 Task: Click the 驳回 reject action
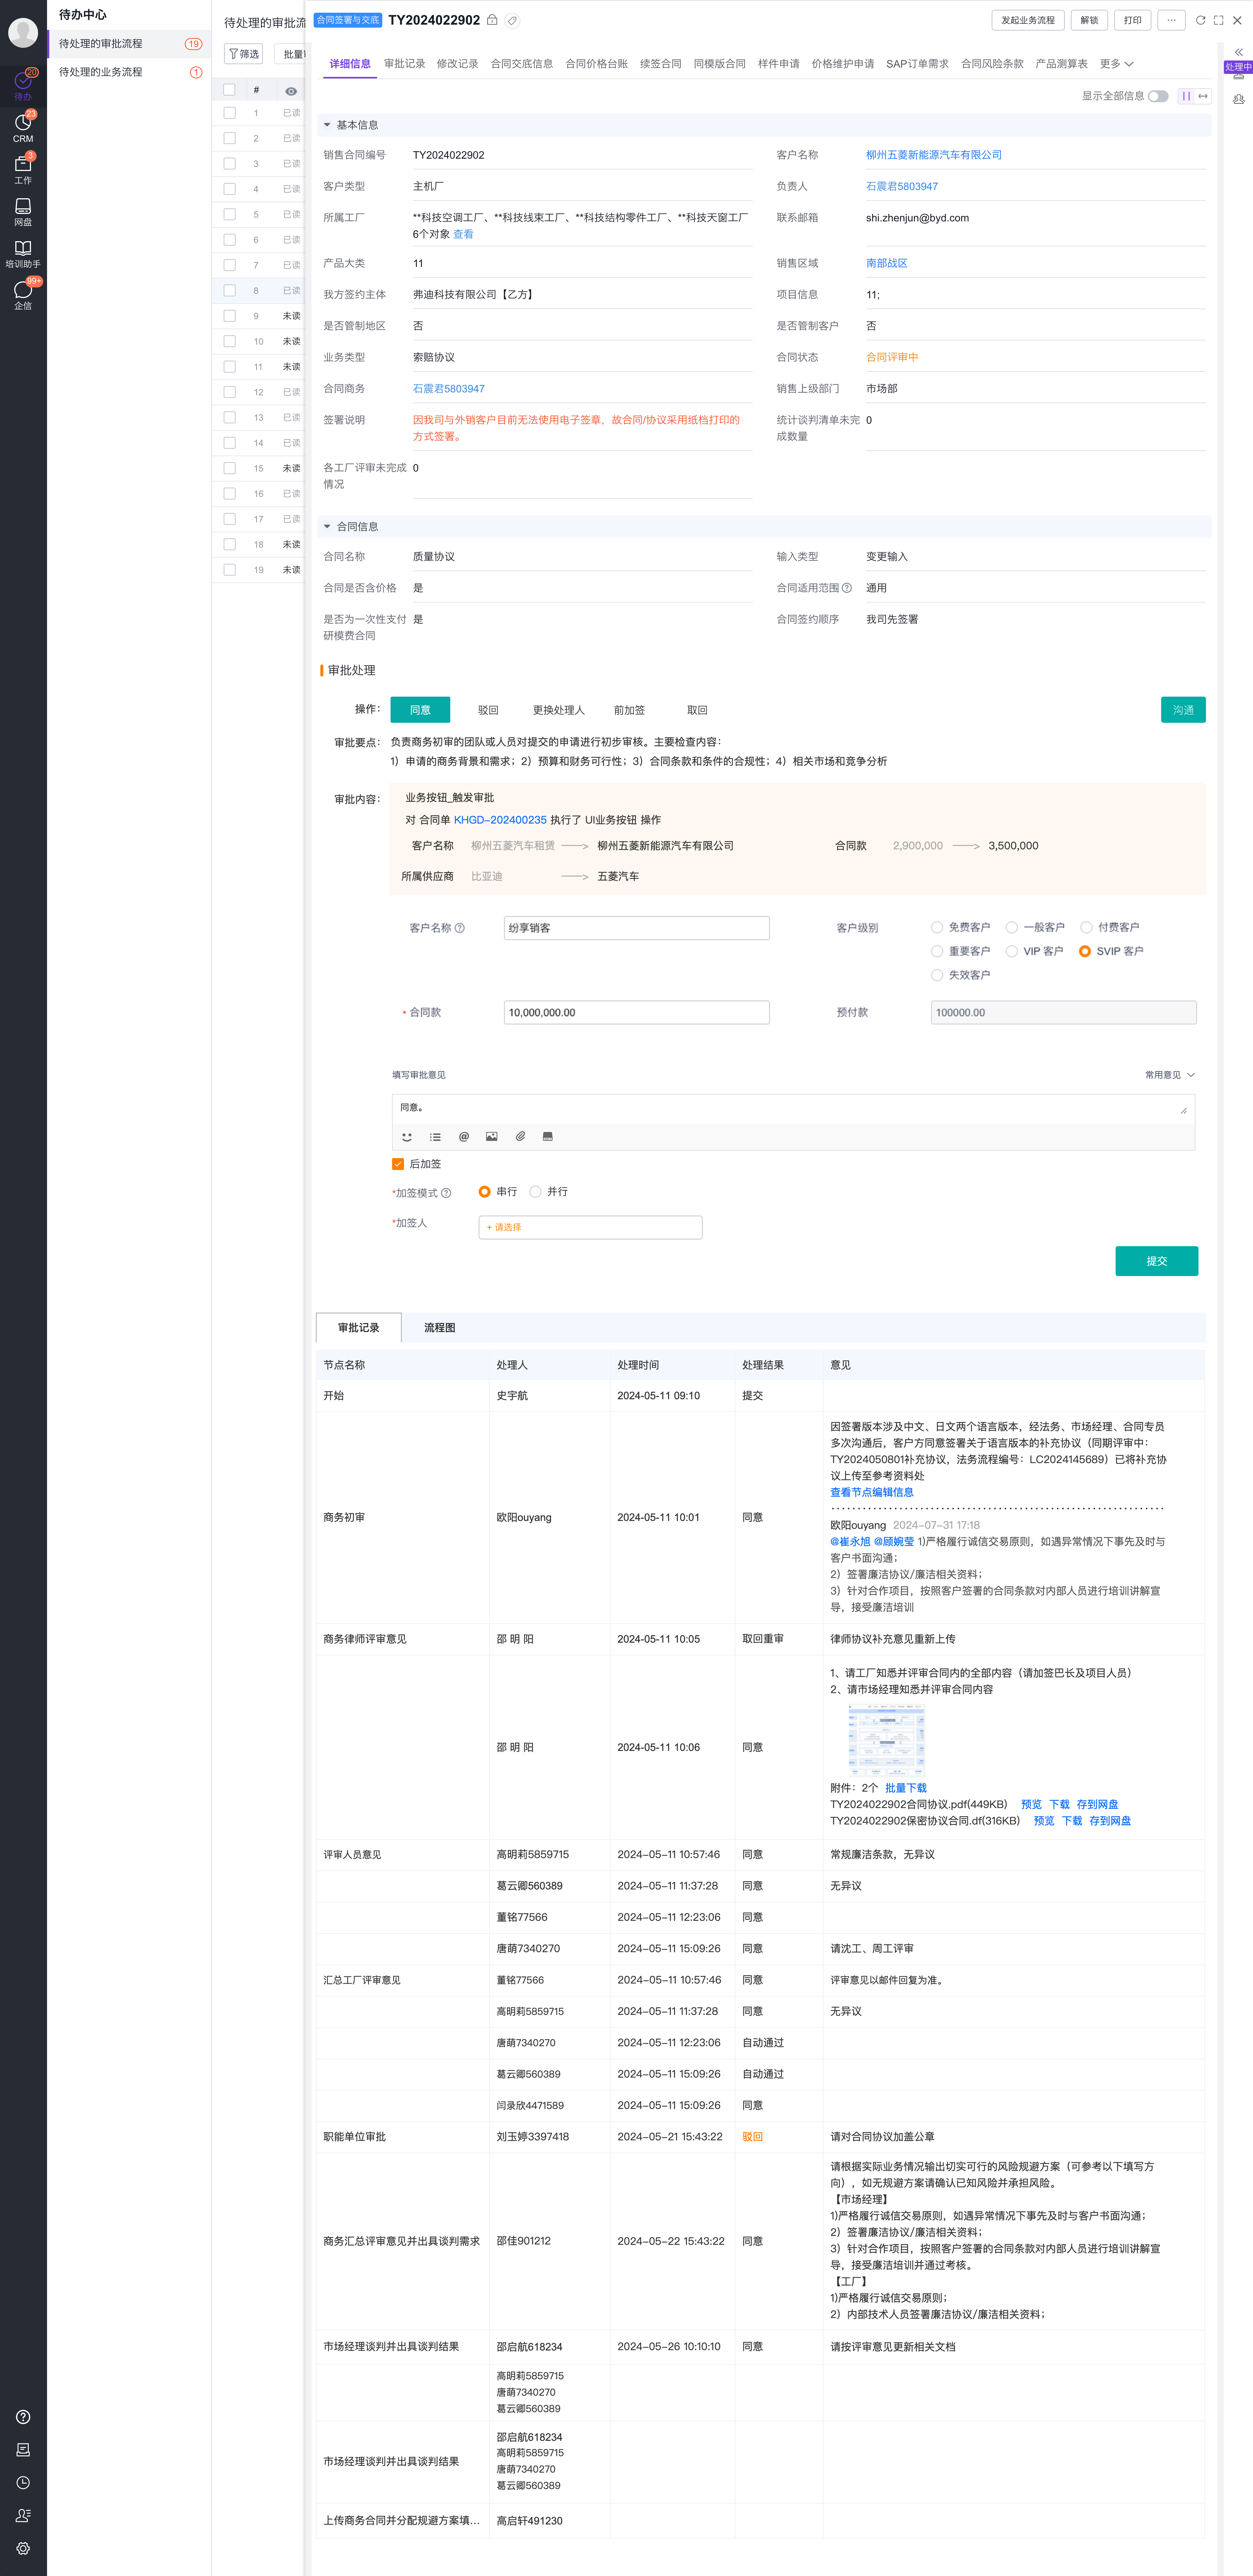[488, 710]
